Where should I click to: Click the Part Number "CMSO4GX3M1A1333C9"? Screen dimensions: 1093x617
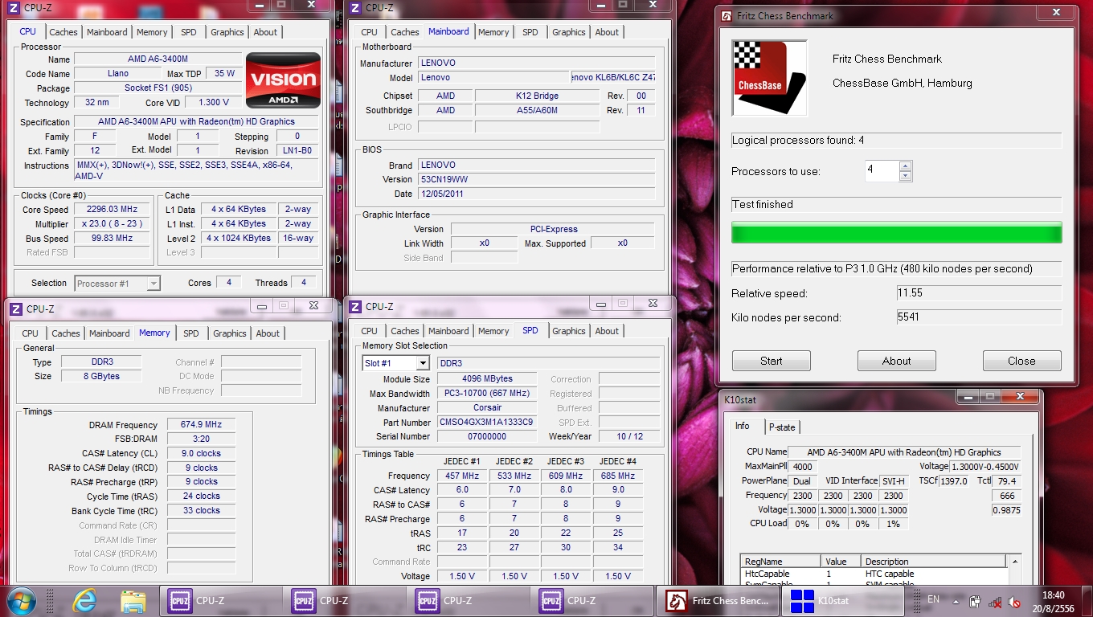487,423
